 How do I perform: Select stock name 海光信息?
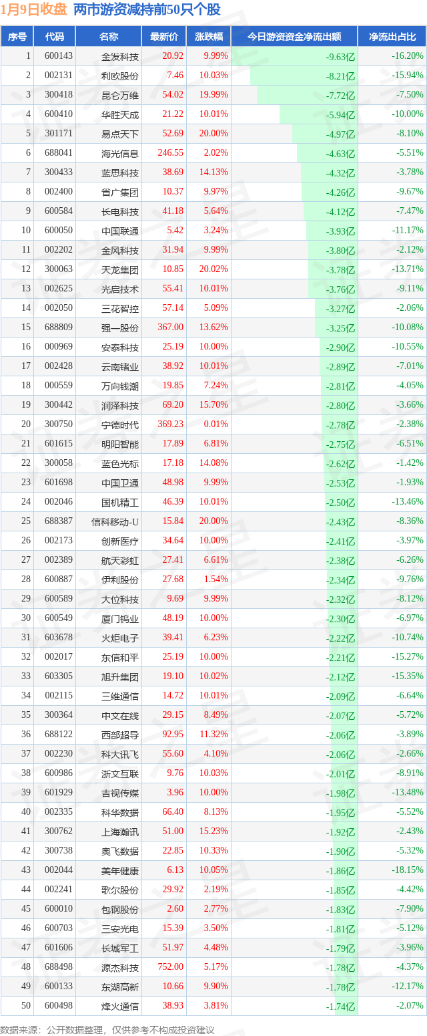(120, 153)
